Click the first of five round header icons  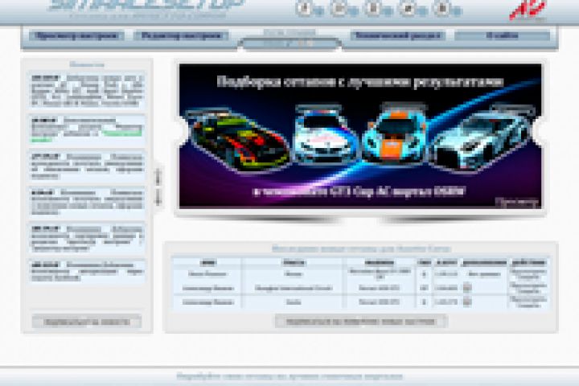click(304, 8)
